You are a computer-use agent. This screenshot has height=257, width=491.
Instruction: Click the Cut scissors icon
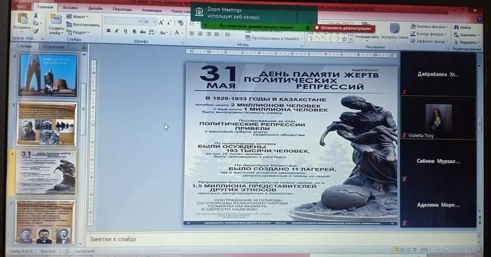point(35,16)
